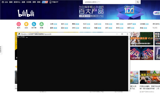
Task: Open the map video thumbnail with 13:48 duration
Action: pyautogui.click(x=134, y=77)
